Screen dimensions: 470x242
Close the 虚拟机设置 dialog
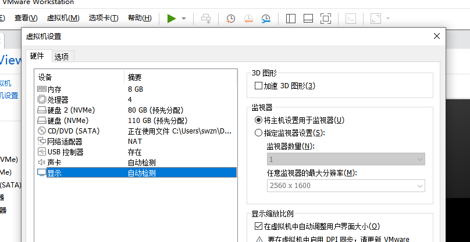pyautogui.click(x=437, y=36)
